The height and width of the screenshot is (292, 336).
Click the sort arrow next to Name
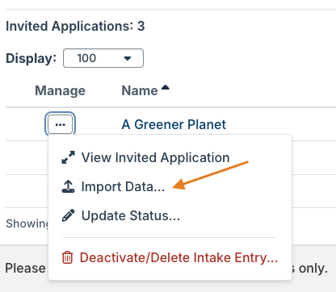click(165, 87)
